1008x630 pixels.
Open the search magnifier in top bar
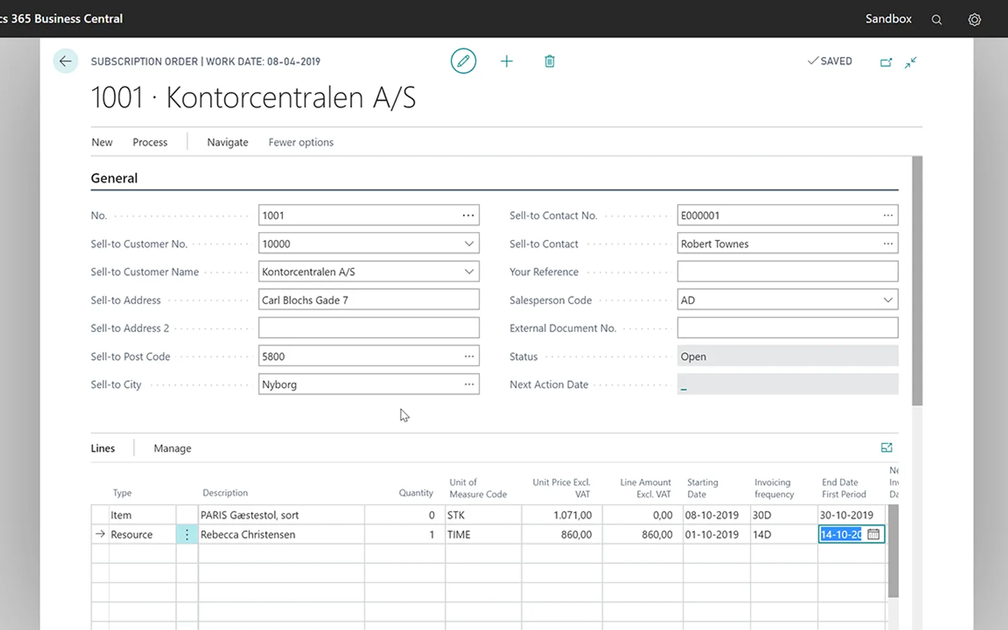tap(937, 20)
